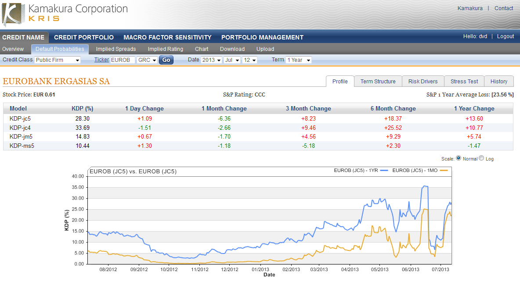Select the Log scale radio button
Image resolution: width=520 pixels, height=282 pixels.
point(481,158)
